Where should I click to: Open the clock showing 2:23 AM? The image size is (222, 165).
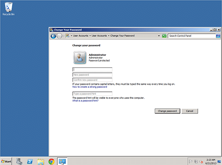coord(211,161)
